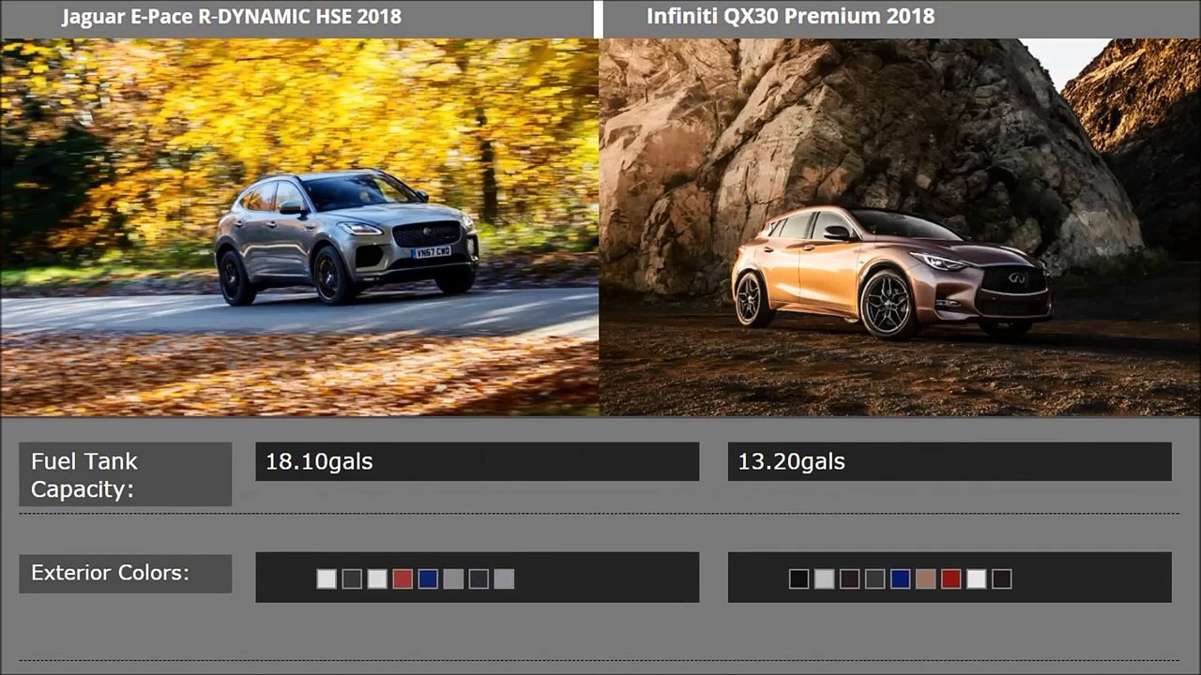Click the Jaguar E-Pace car photo

pyautogui.click(x=299, y=227)
